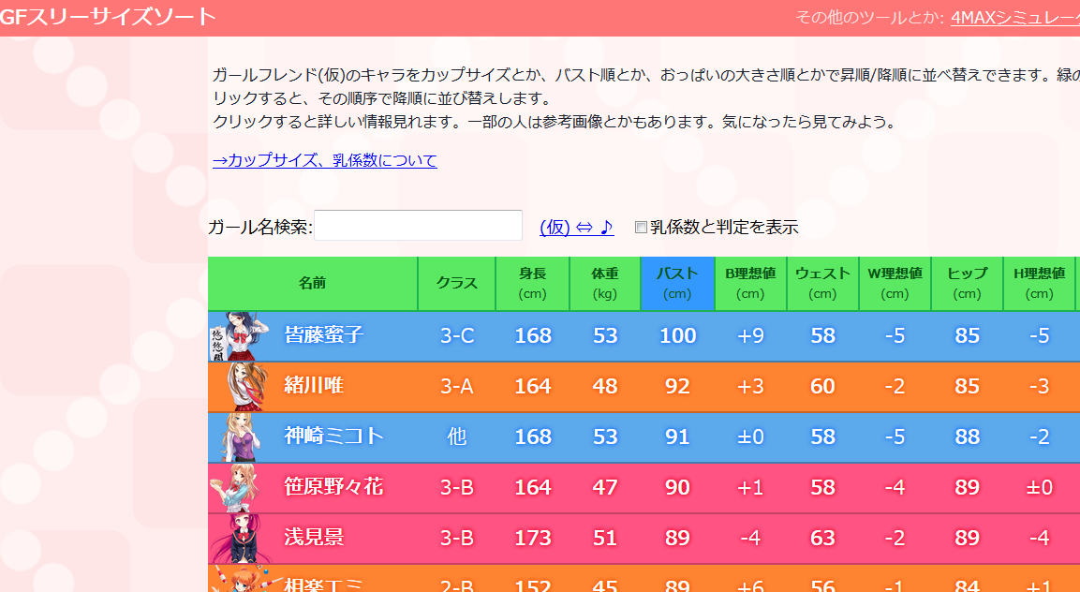Click height 173 in 浅見景 row
Image resolution: width=1080 pixels, height=592 pixels.
(532, 538)
